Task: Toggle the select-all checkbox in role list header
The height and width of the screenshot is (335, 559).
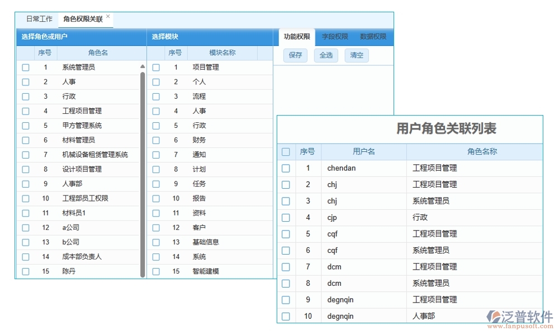Action: coord(26,53)
